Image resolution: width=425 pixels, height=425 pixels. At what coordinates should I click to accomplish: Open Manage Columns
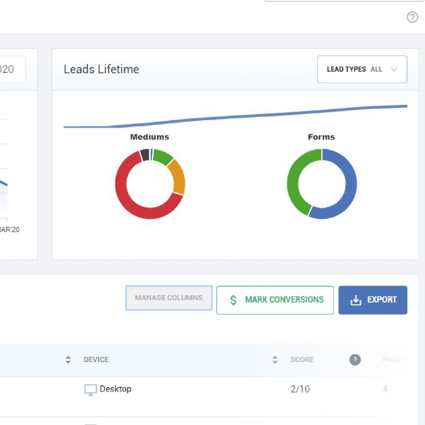pyautogui.click(x=169, y=298)
